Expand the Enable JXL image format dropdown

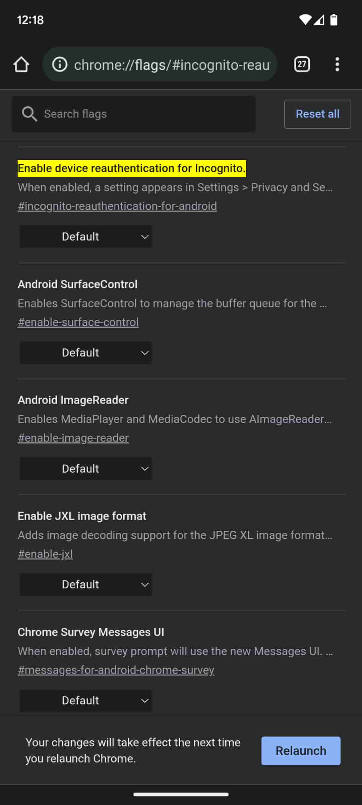click(x=86, y=585)
